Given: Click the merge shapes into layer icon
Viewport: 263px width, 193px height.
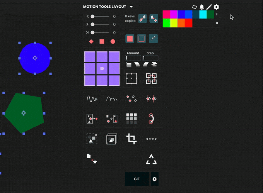Looking at the screenshot, I should 112,119.
